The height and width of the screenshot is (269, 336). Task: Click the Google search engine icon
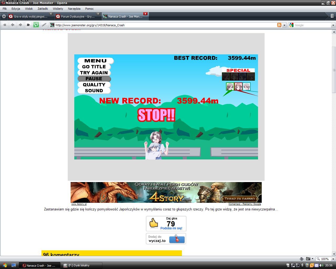click(291, 25)
